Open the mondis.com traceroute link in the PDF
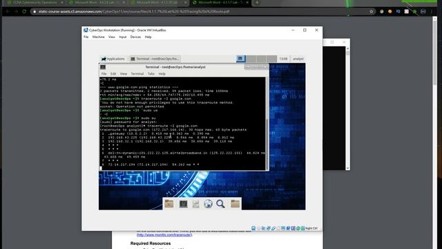Viewport: 442px width, 249px height. pos(164,235)
